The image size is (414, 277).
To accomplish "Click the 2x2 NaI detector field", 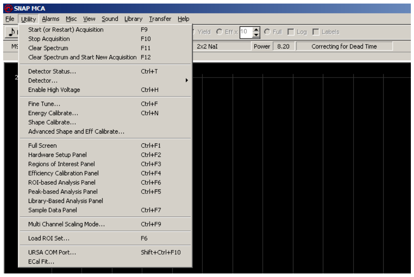I will pos(222,46).
